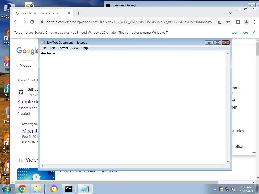Click Notepad vertical scrollbar down arrow

[x=228, y=162]
